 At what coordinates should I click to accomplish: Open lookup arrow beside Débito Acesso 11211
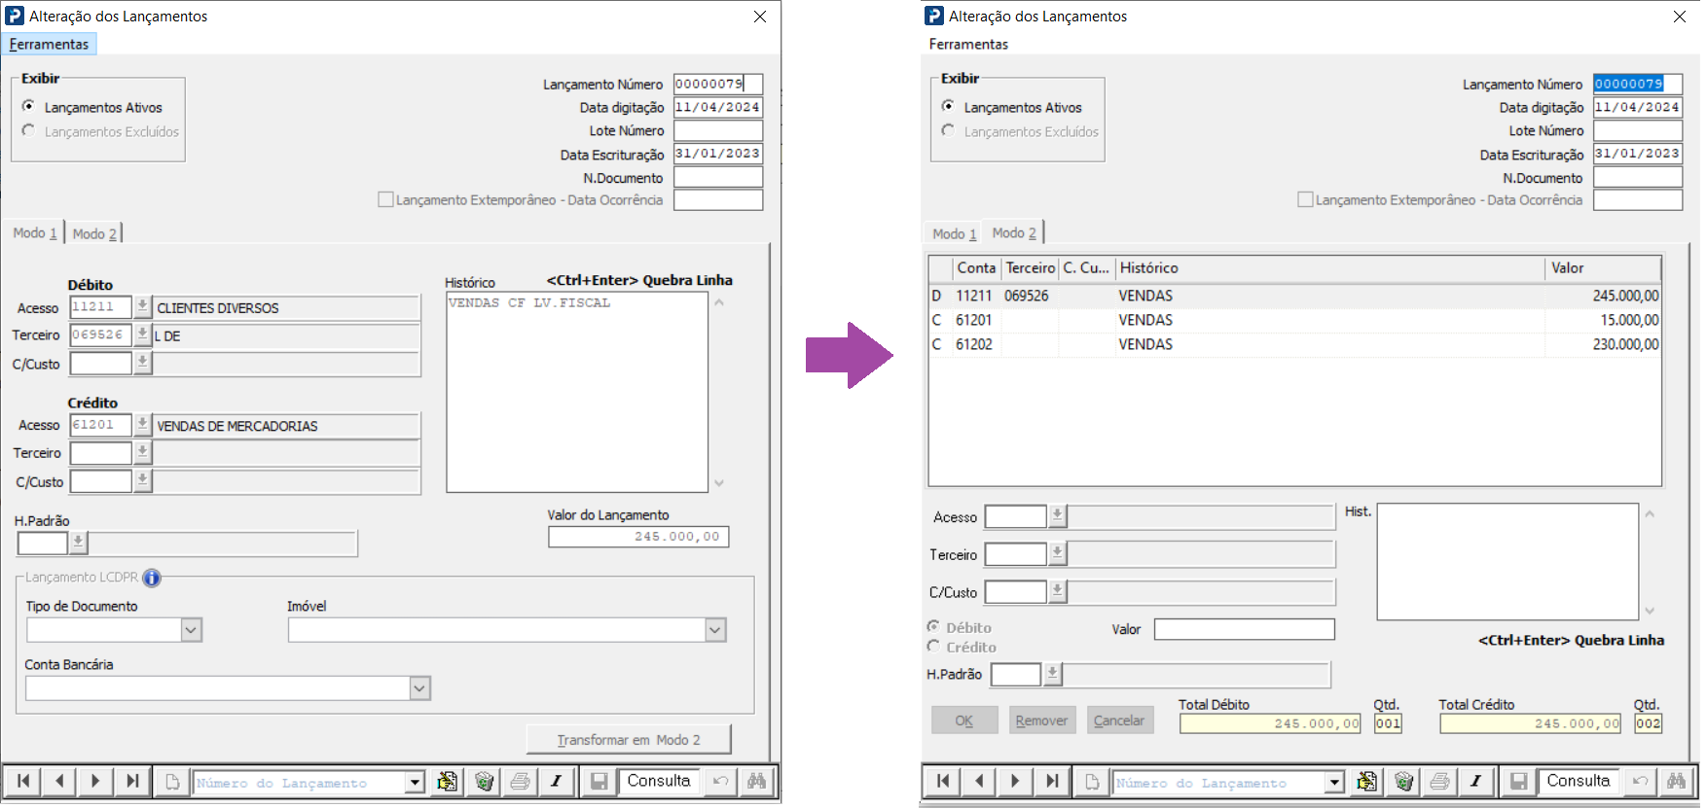pyautogui.click(x=142, y=307)
